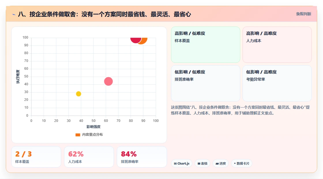
Task: Click the lightning icon before the title
Action: click(14, 14)
